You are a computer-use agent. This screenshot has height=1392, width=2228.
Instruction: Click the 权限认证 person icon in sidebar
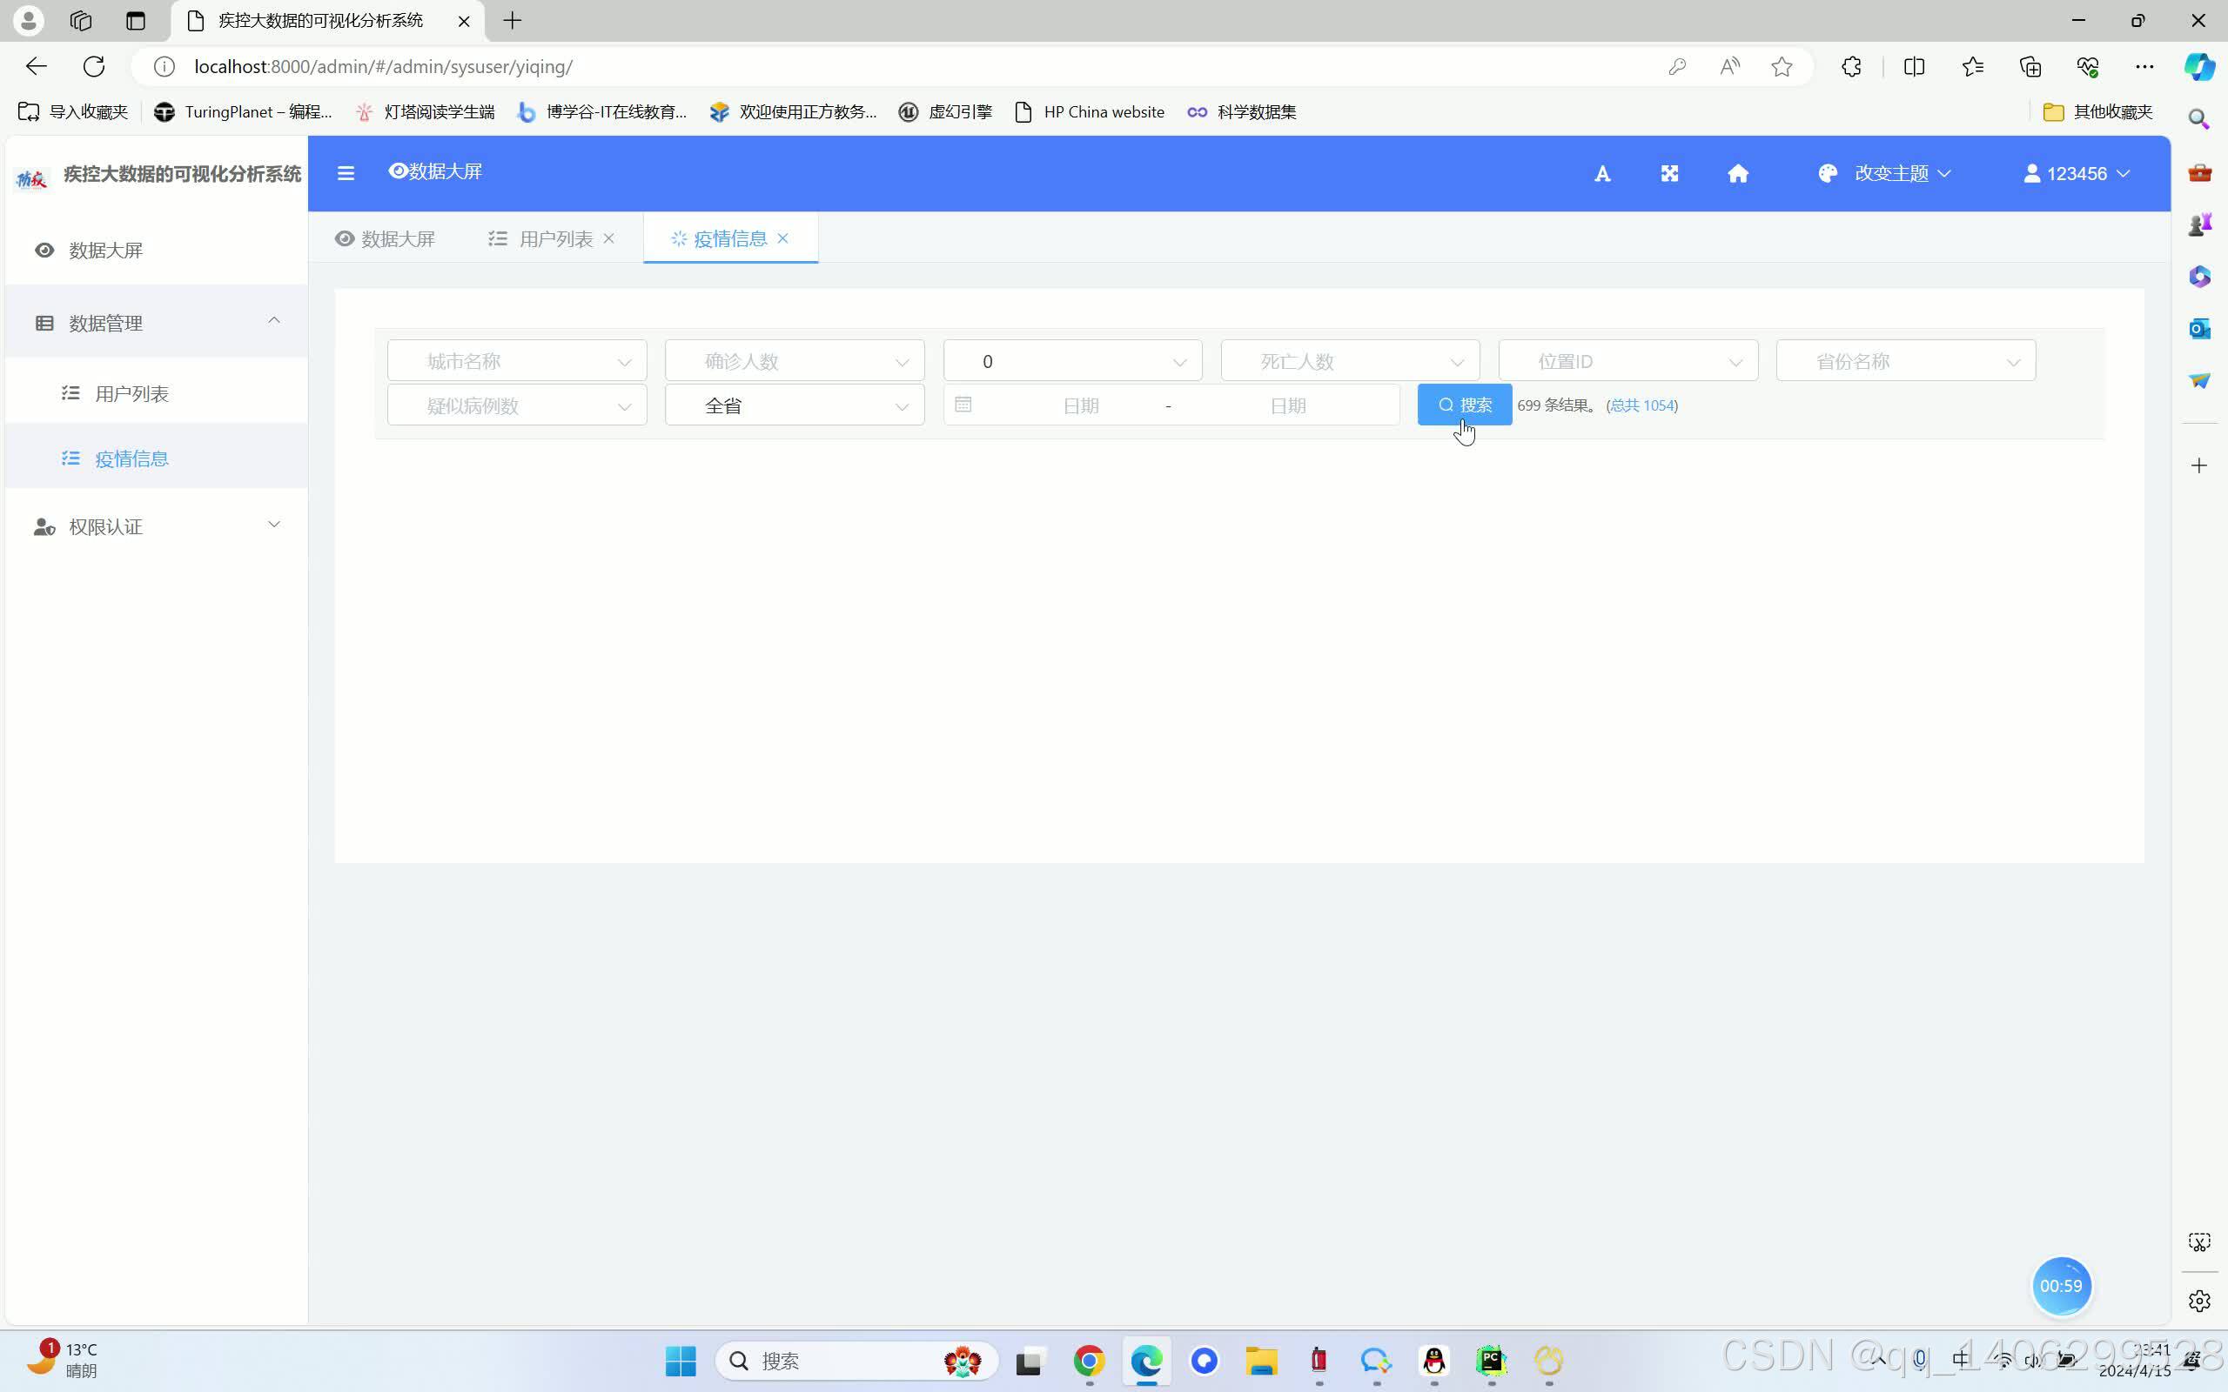(x=44, y=525)
